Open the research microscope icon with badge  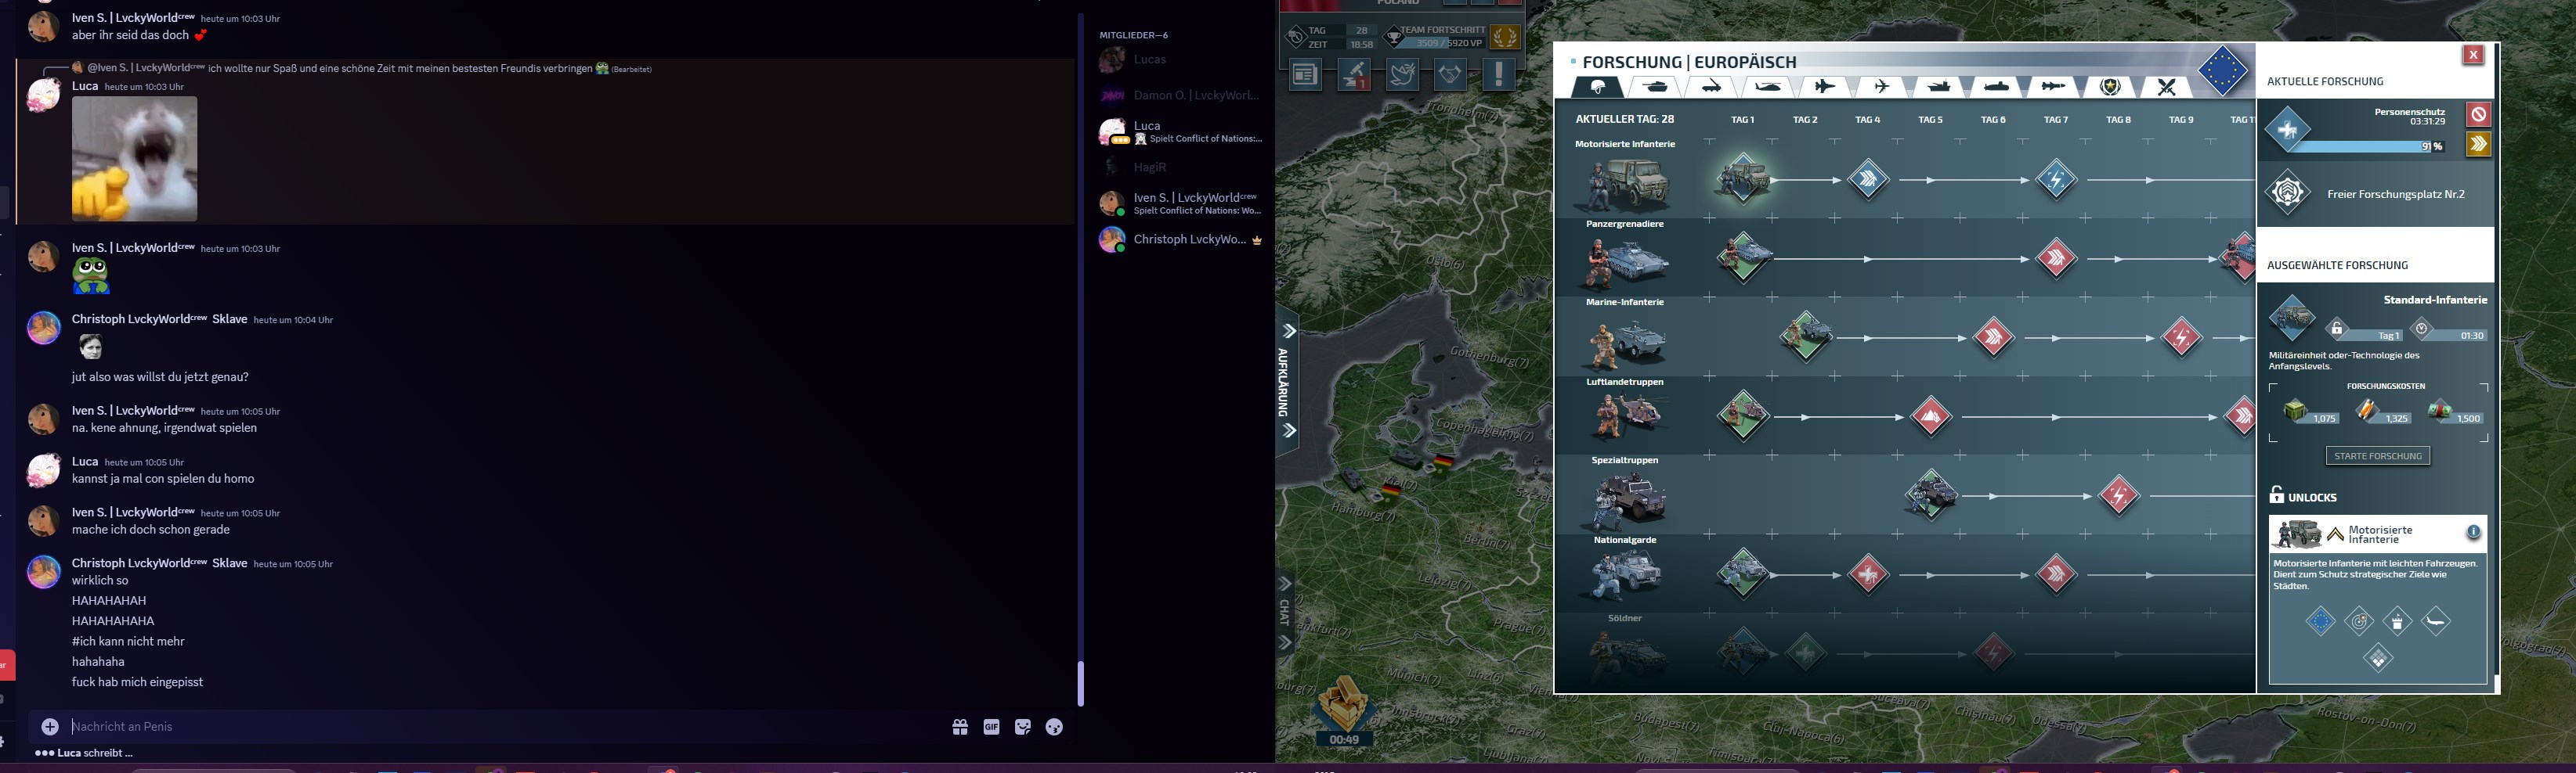coord(1354,74)
